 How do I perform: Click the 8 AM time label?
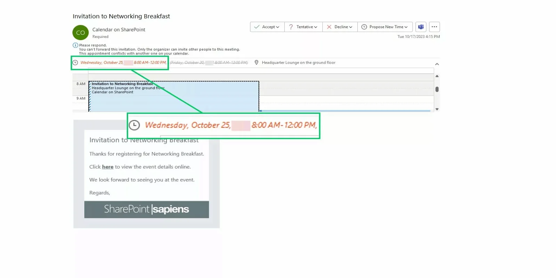coord(81,84)
